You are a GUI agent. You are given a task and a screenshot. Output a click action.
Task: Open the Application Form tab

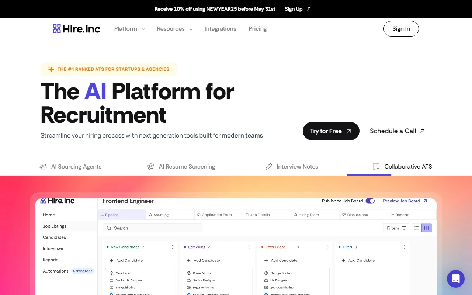tap(219, 215)
